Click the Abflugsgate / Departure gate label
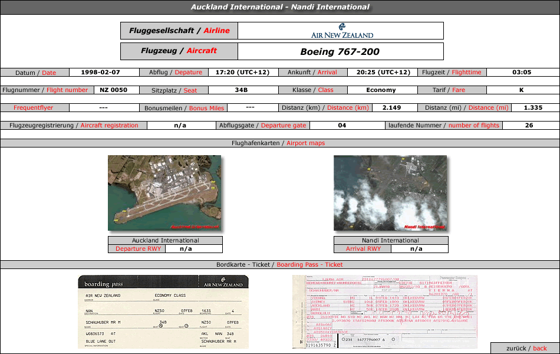This screenshot has height=354, width=560. point(262,126)
